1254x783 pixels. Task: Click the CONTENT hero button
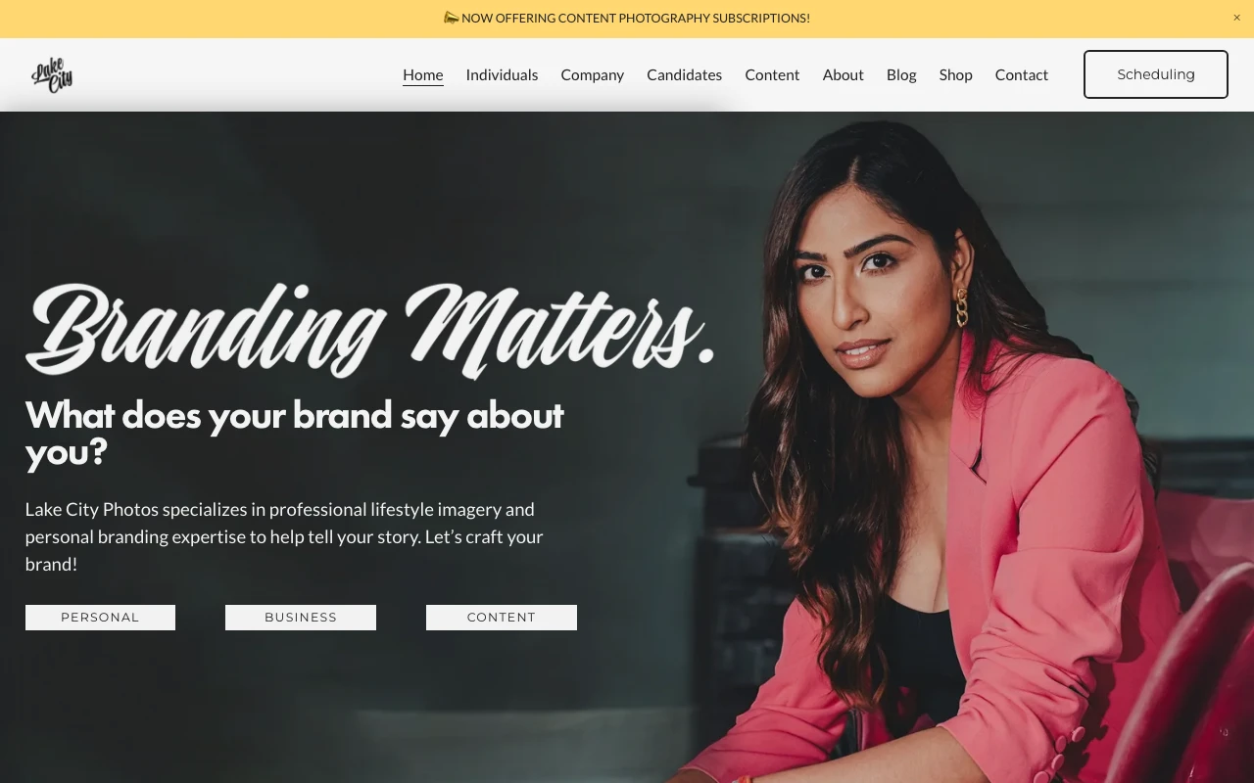(x=502, y=618)
